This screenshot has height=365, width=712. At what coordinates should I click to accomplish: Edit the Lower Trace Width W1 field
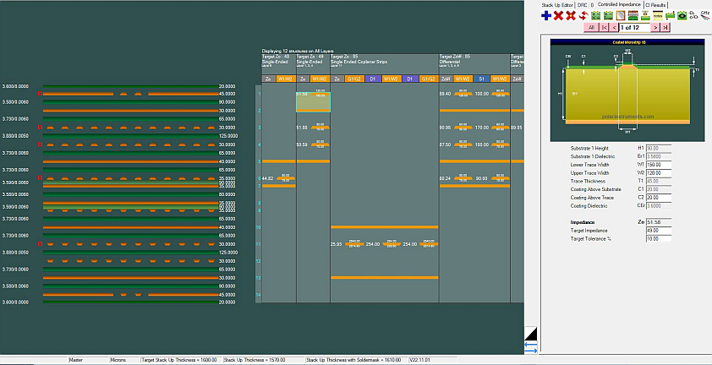(659, 165)
